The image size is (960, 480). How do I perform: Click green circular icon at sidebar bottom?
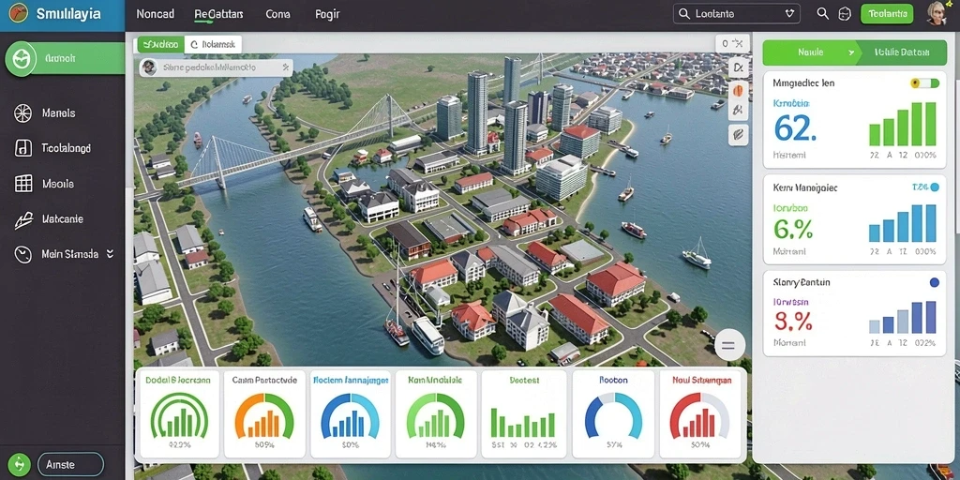[19, 464]
